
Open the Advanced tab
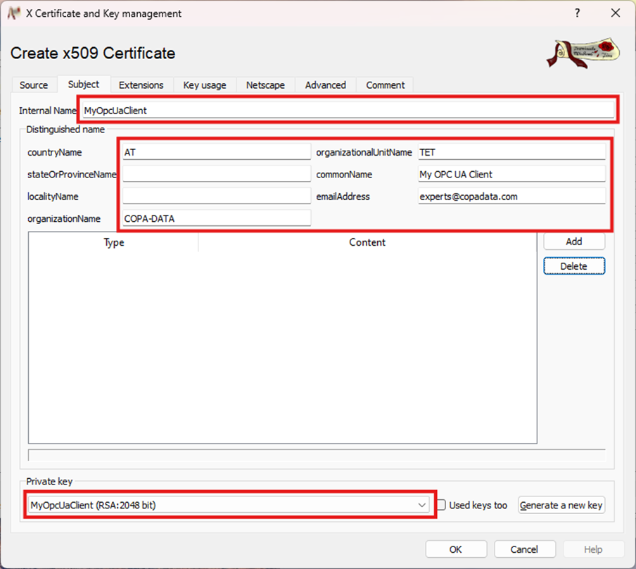click(x=325, y=85)
